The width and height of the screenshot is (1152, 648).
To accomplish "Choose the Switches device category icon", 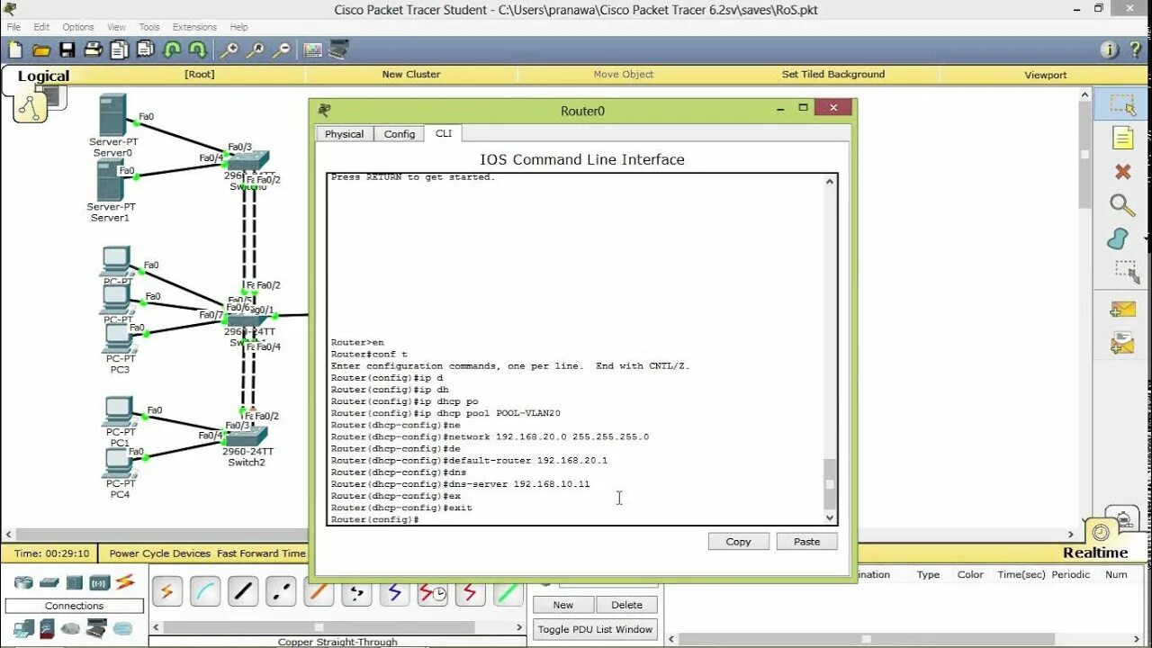I will pos(49,582).
